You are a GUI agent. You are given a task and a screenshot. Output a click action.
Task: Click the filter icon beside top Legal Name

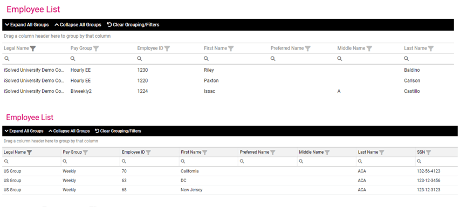33,49
